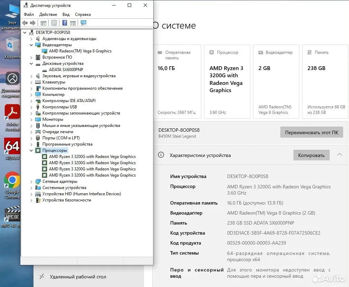Image resolution: width=349 pixels, height=287 pixels.
Task: Expand the Аудиовходы и аудиовыходы category
Action: tap(31, 39)
